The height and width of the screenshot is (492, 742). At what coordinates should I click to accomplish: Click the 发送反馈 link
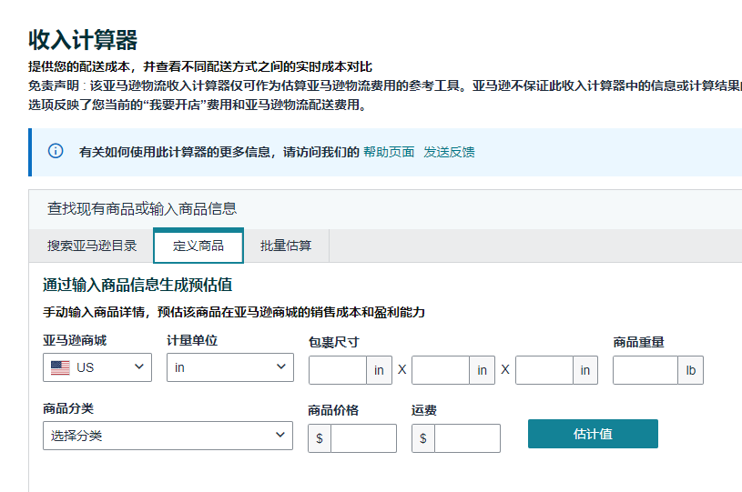click(x=449, y=152)
